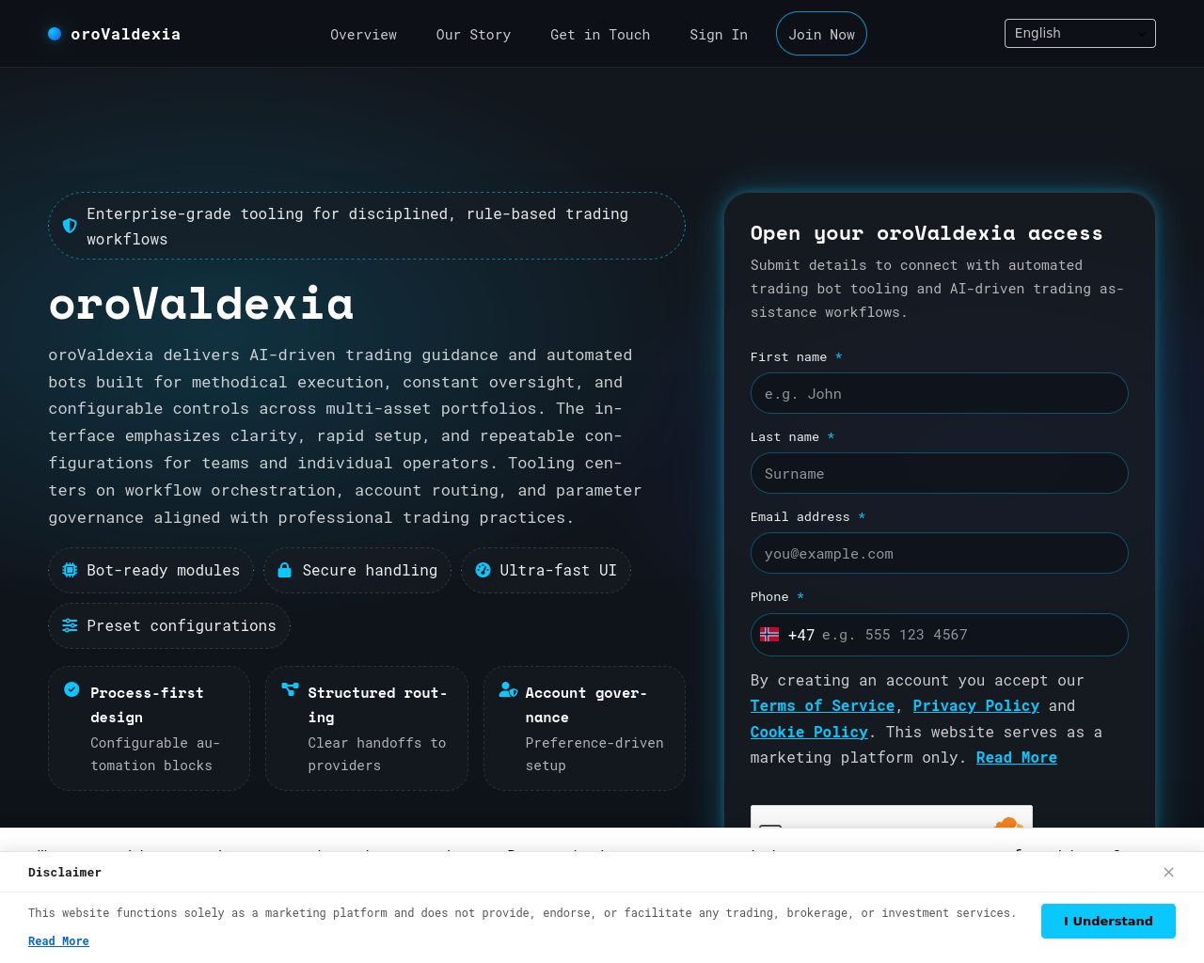Focus the Email address input field

point(939,553)
